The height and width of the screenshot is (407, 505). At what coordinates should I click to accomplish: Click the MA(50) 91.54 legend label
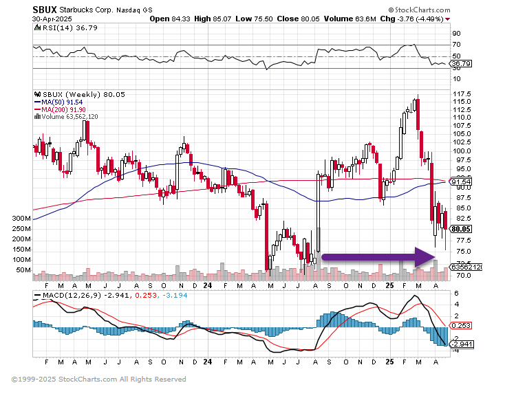pyautogui.click(x=62, y=102)
